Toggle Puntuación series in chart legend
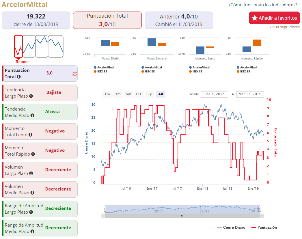The image size is (302, 239). (x=264, y=227)
